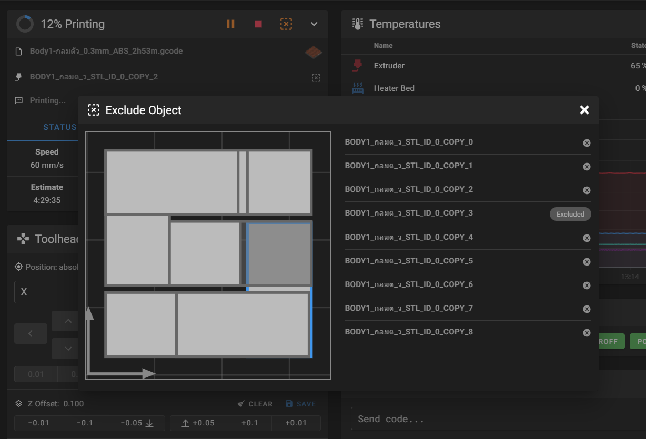
Task: Click the Heater Bed icon
Action: tap(358, 88)
